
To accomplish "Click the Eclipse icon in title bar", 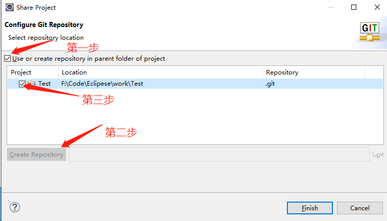I will [9, 8].
